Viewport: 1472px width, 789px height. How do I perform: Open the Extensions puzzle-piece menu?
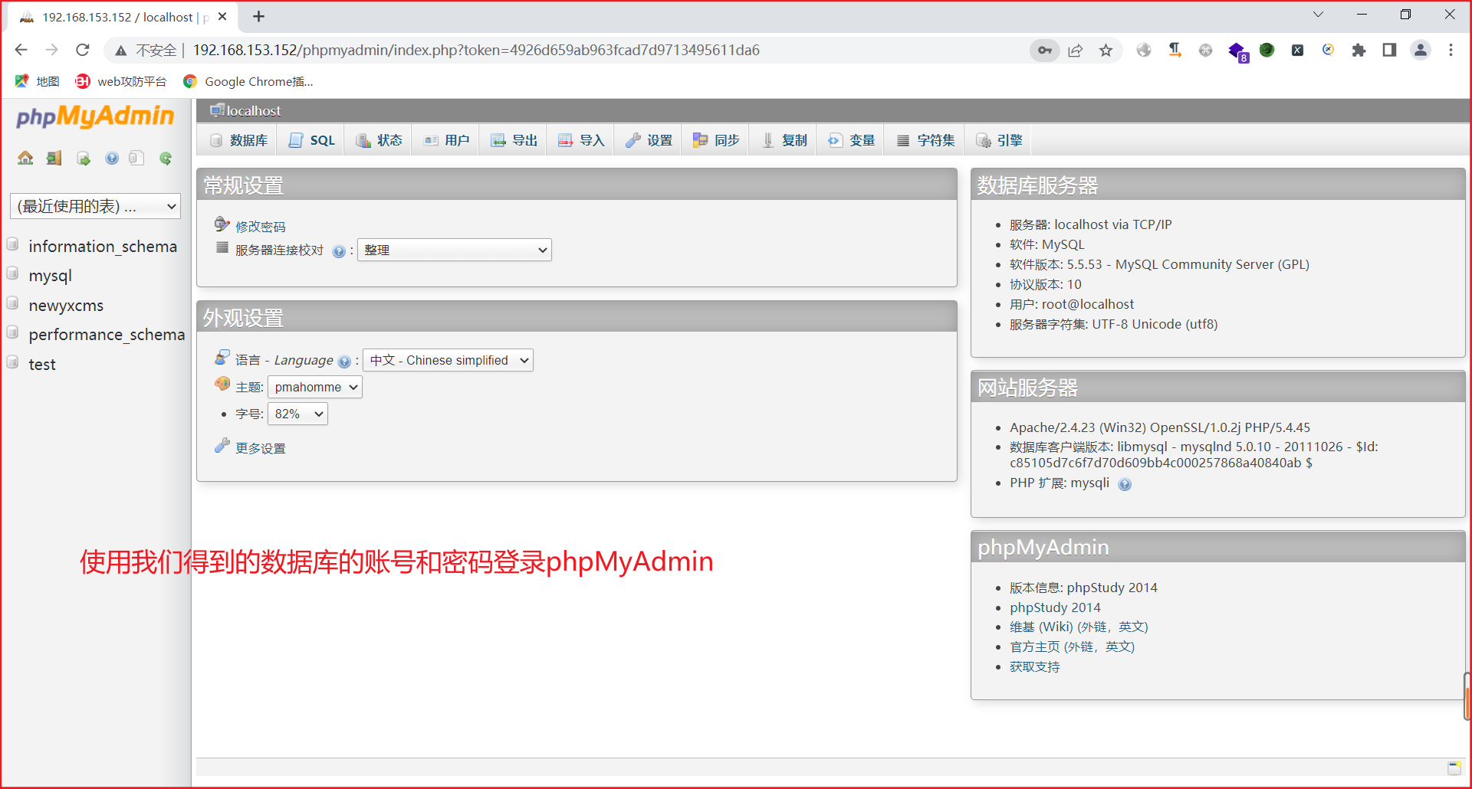[1359, 50]
